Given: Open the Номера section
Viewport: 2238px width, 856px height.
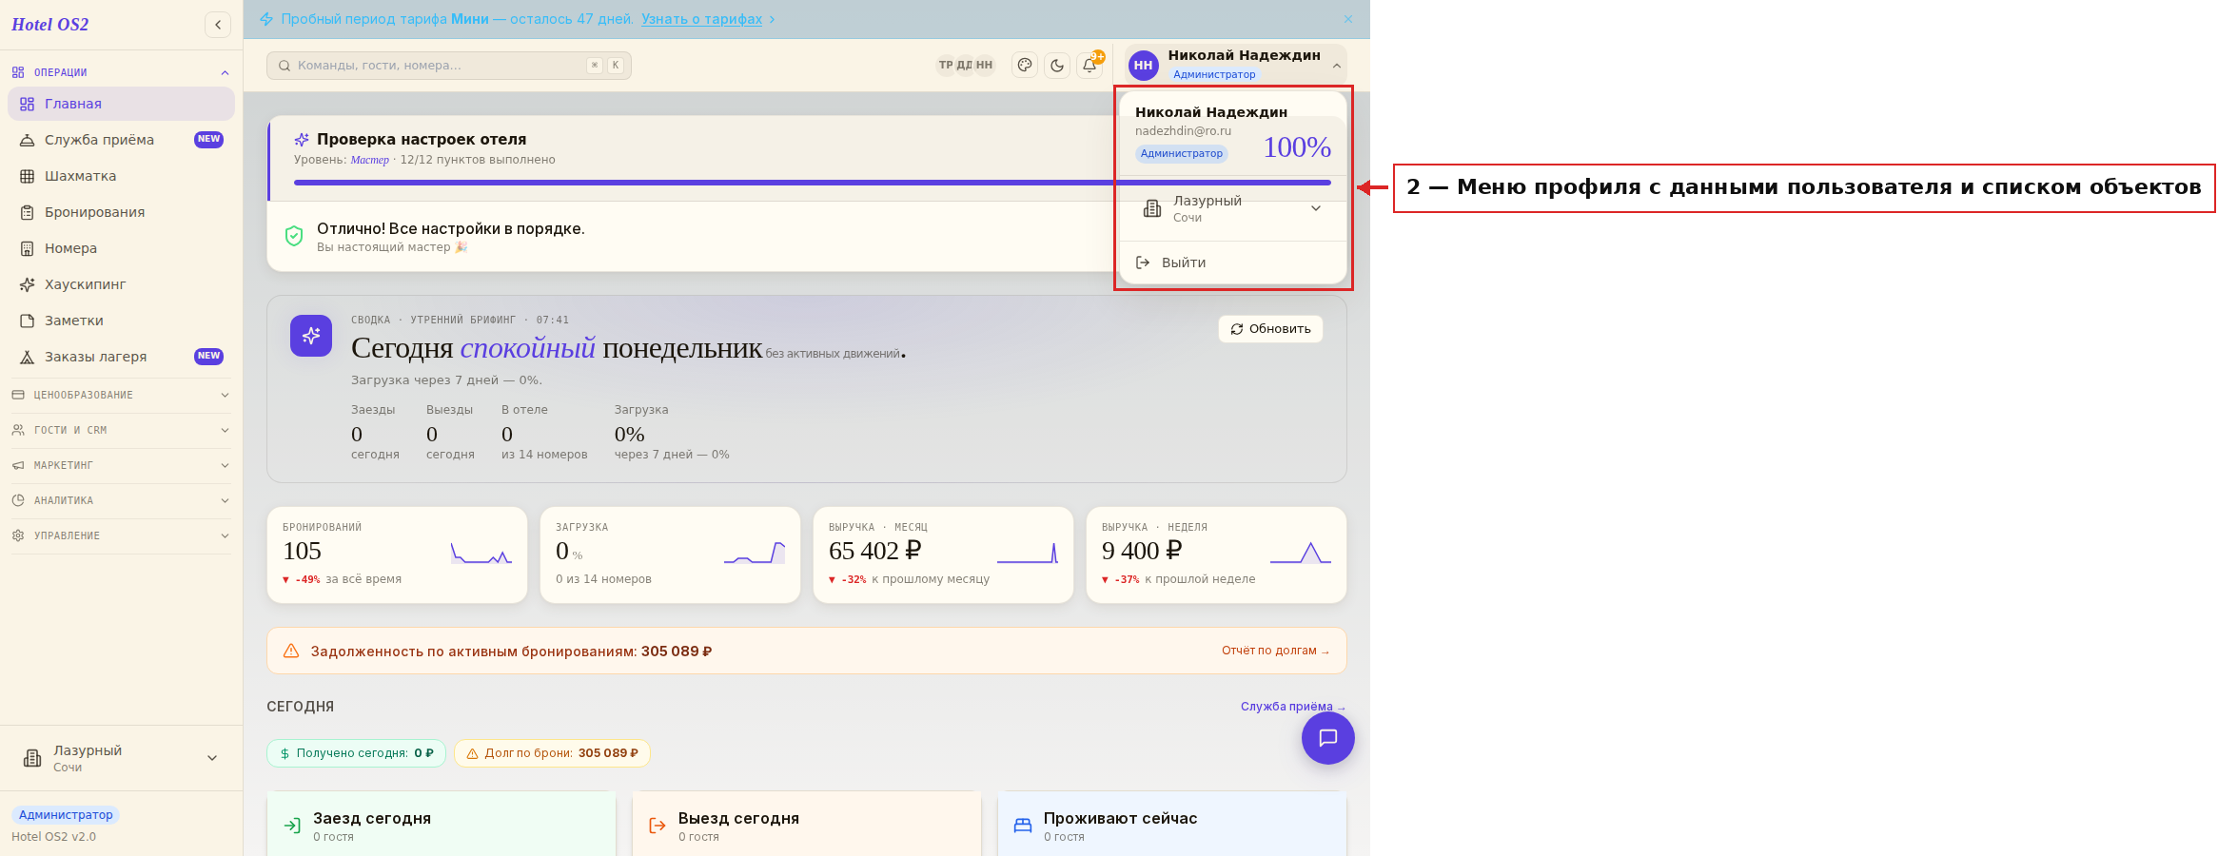Looking at the screenshot, I should 122,248.
